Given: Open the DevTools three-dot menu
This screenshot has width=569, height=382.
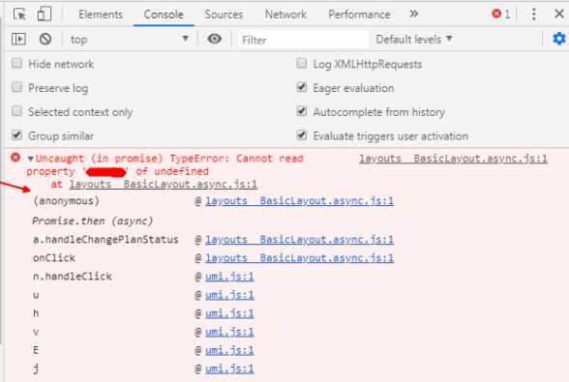Looking at the screenshot, I should [x=534, y=15].
